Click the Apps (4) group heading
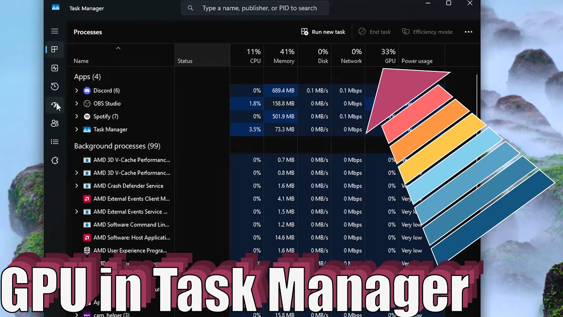Viewport: 563px width, 317px height. click(x=87, y=77)
